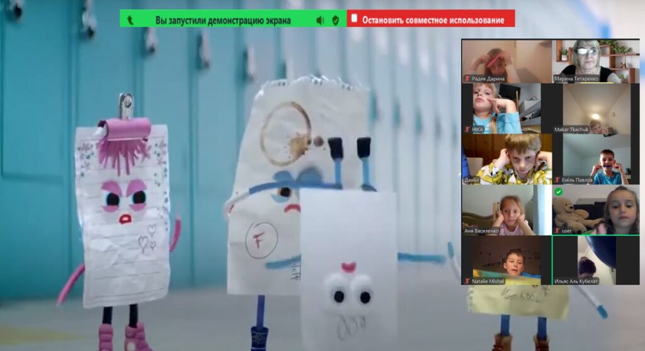Click the Natalie Mishel name label
Screen dimensions: 645x351
pos(488,281)
